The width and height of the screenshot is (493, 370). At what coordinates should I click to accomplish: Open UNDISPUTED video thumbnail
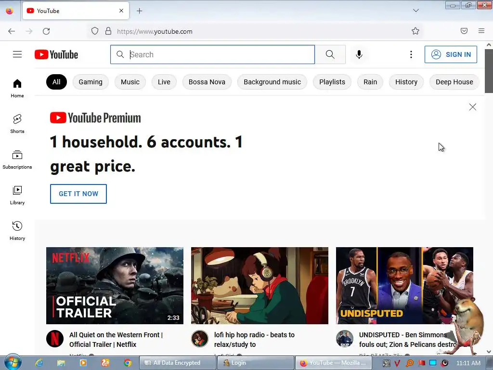point(404,286)
